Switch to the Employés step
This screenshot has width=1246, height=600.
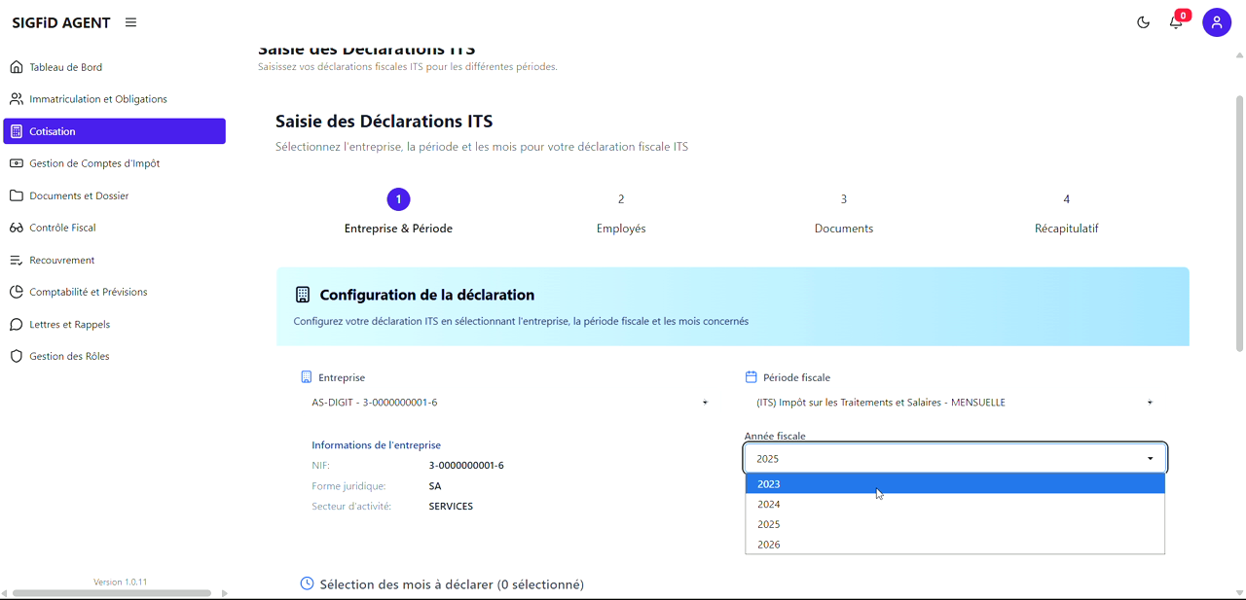[x=621, y=198]
